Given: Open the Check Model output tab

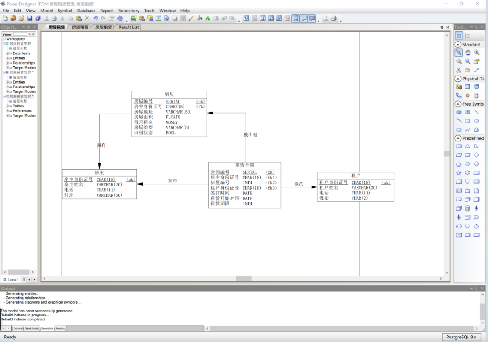Looking at the screenshot, I should click(32, 328).
